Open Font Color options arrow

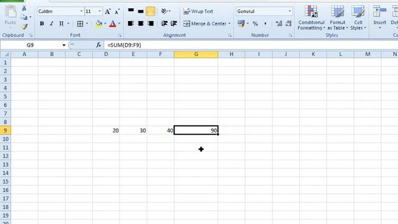119,24
